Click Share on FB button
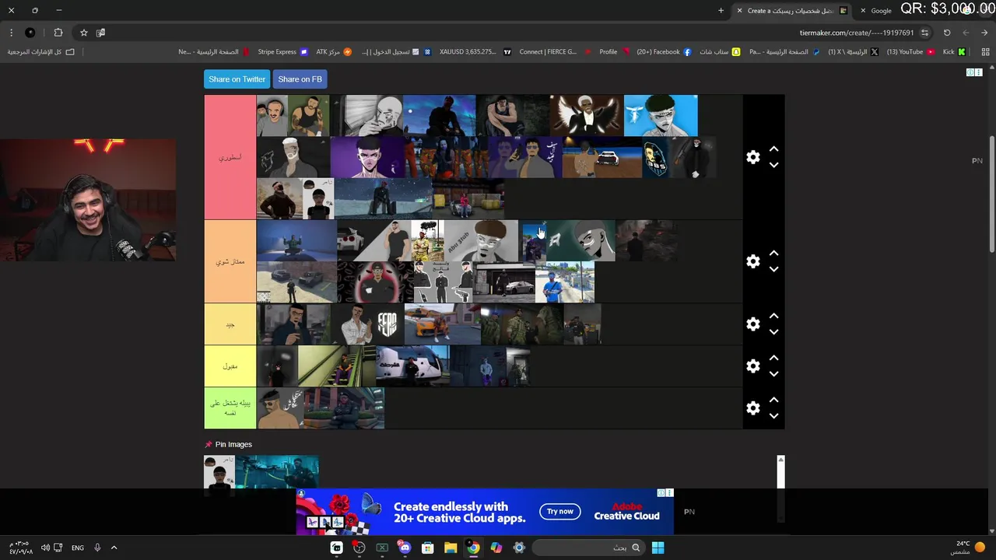Viewport: 996px width, 560px height. [300, 79]
